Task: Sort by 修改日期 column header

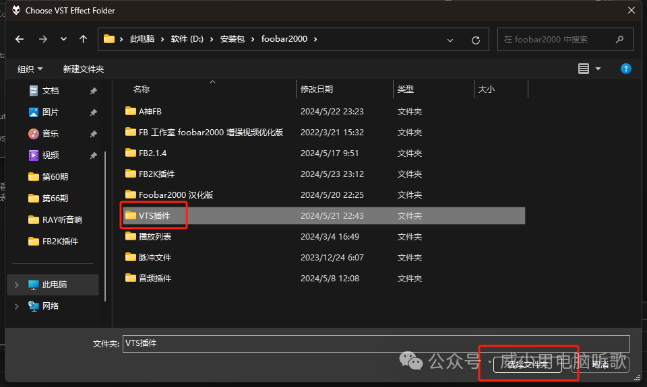Action: tap(317, 89)
